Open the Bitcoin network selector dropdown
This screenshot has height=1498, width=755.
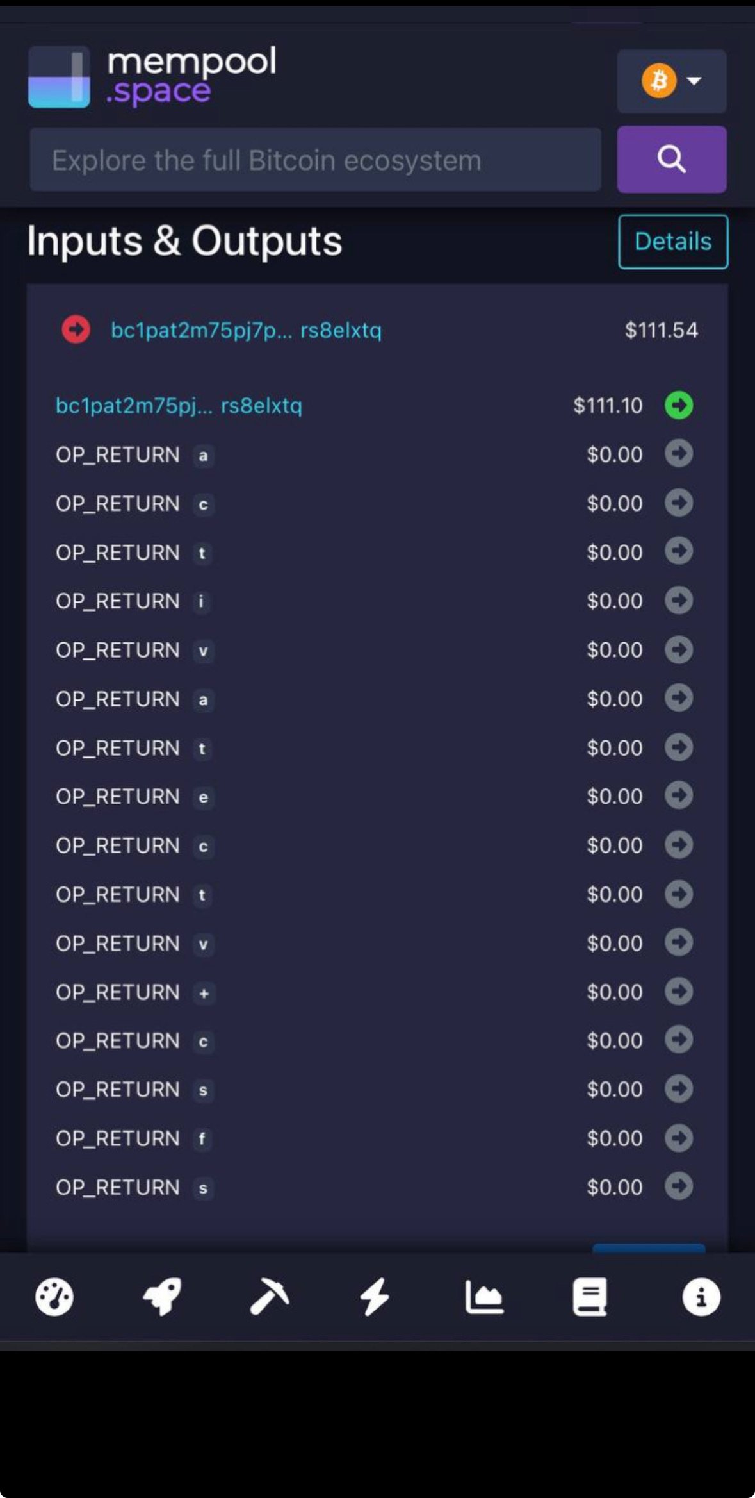click(672, 81)
